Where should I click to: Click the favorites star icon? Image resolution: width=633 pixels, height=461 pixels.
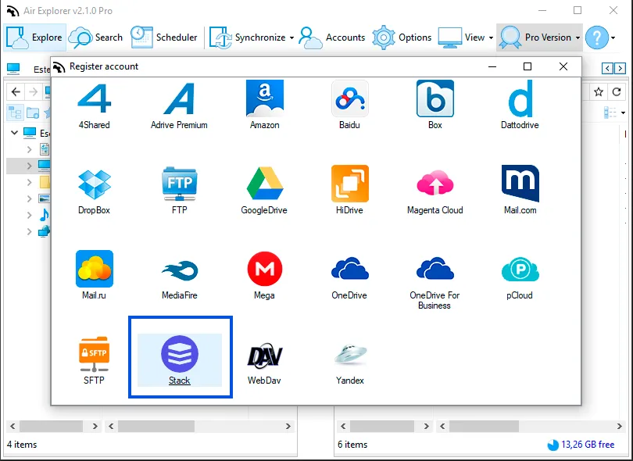(599, 92)
